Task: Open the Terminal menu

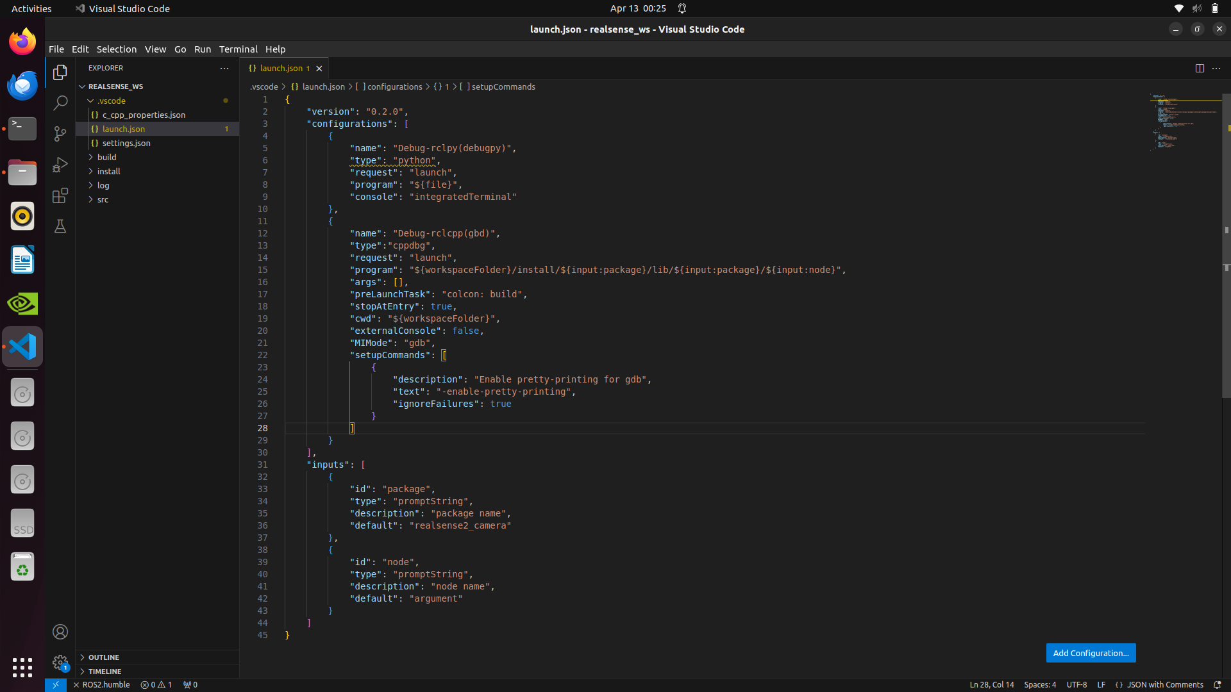Action: (238, 49)
